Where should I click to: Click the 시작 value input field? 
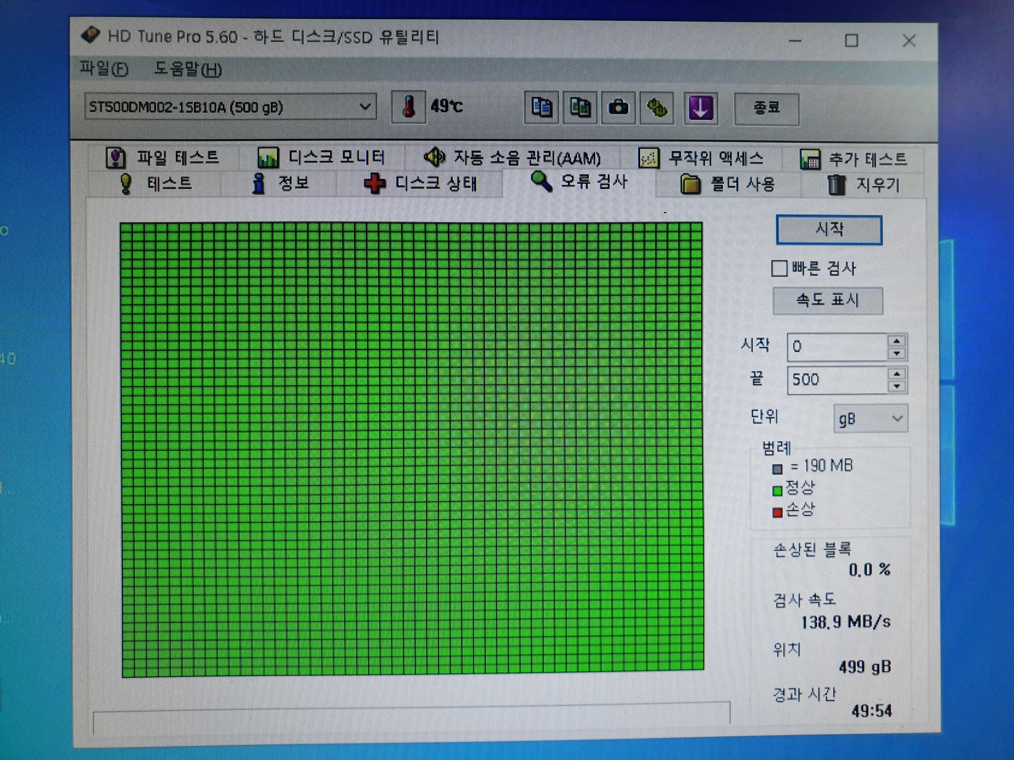click(x=837, y=347)
